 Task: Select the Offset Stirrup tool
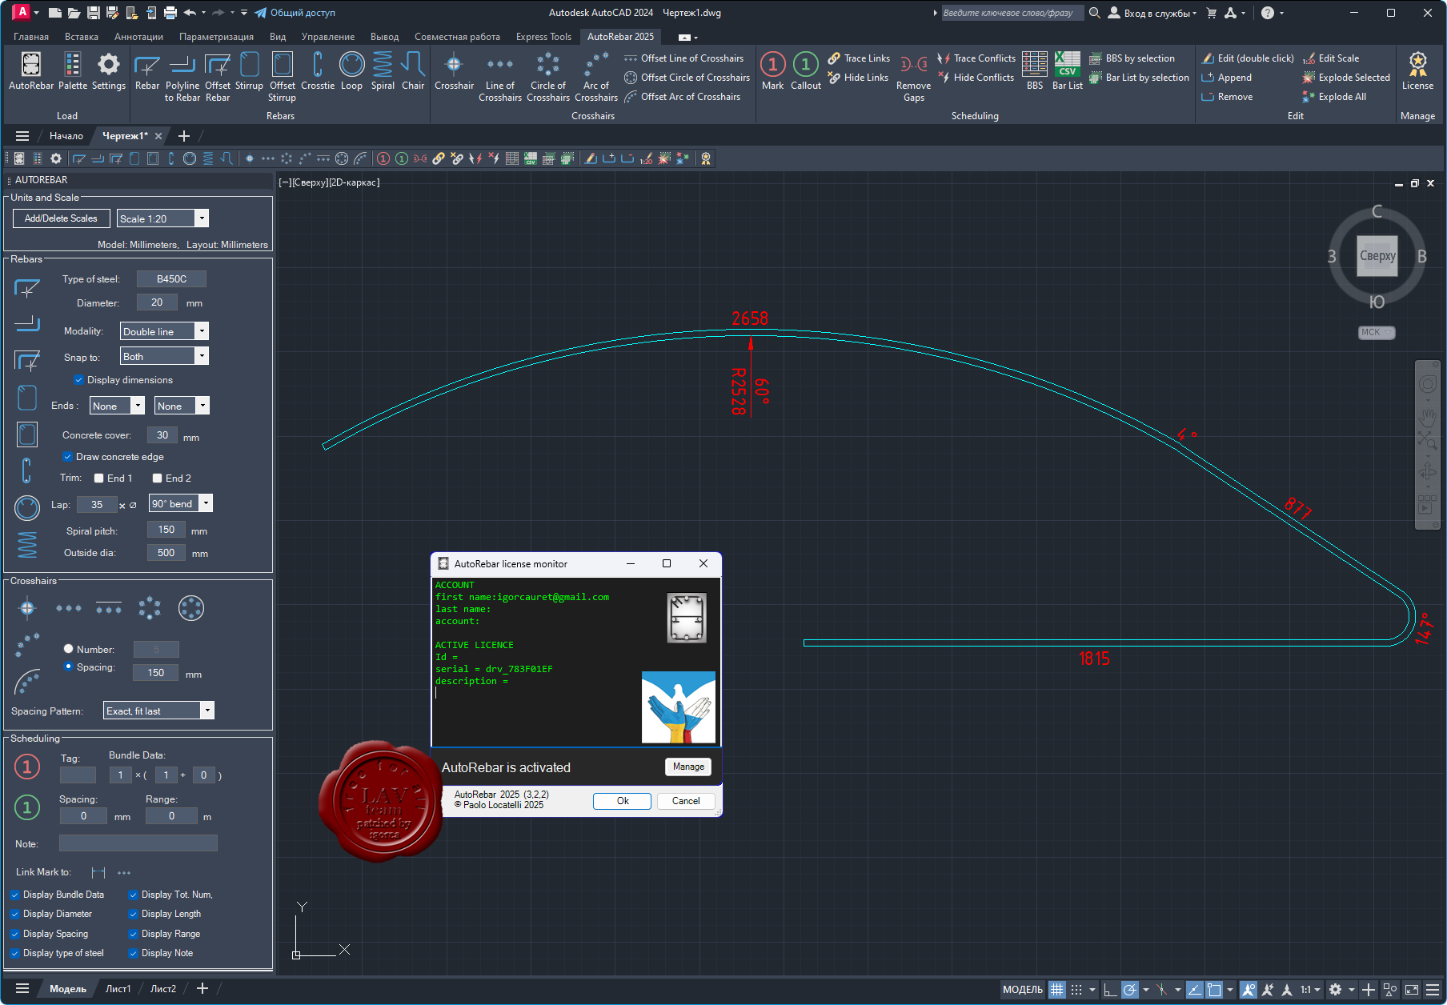(283, 77)
